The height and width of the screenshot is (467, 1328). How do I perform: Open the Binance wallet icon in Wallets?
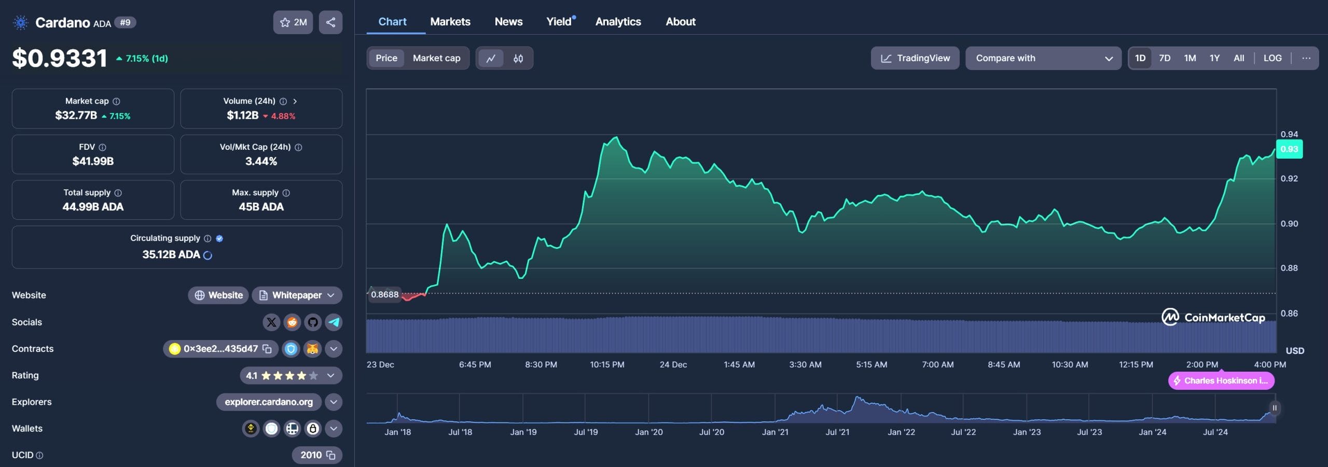click(251, 429)
